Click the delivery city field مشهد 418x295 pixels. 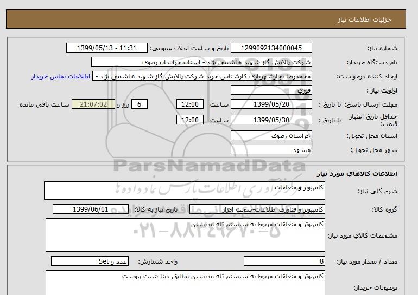tap(271, 149)
